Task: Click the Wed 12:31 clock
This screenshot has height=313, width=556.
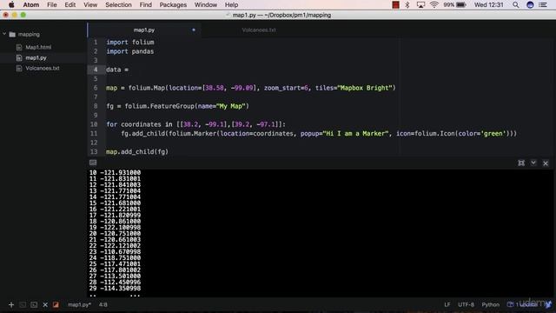Action: [x=488, y=4]
